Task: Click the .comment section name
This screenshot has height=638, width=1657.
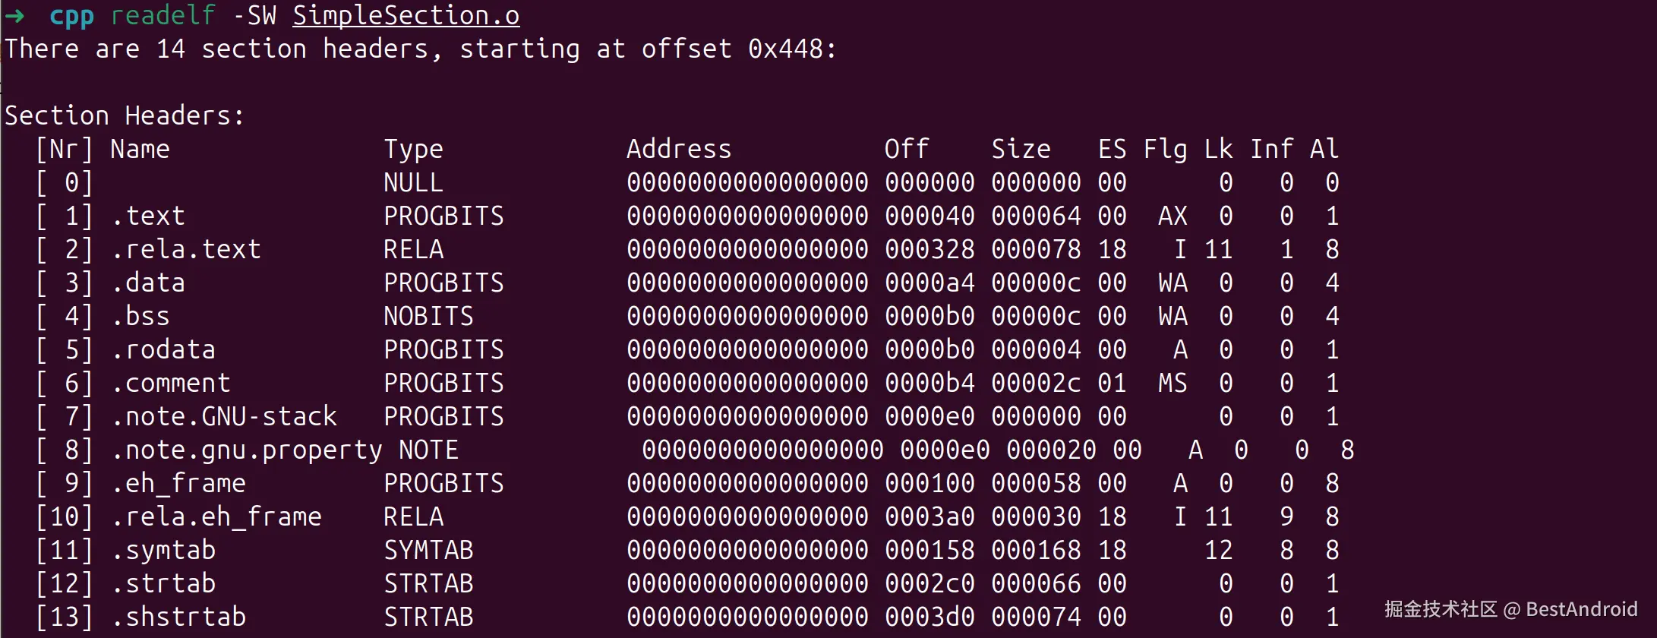Action: click(170, 384)
